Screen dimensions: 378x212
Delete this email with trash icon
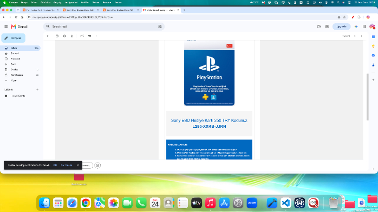72,36
